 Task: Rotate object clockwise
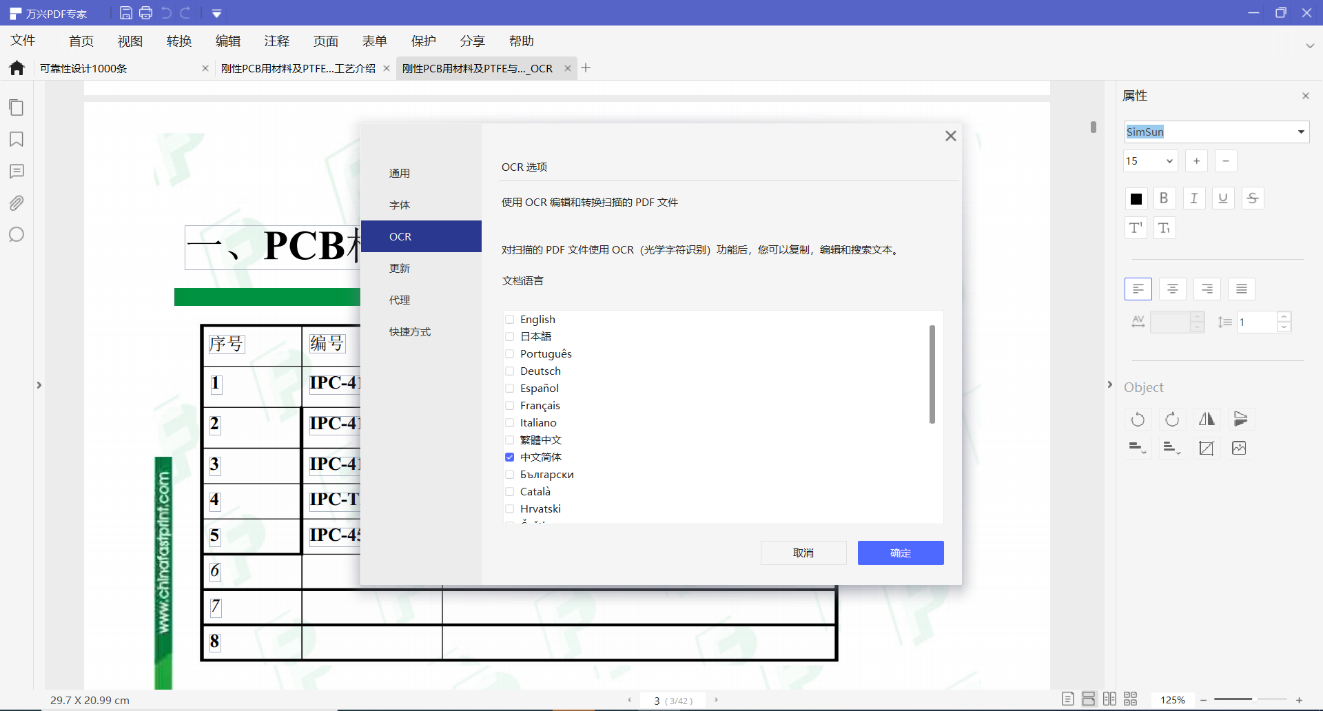[x=1172, y=419]
